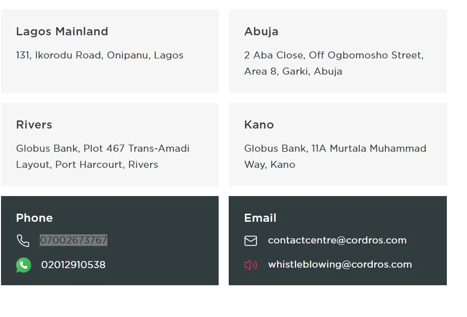Click the green WhatsApp icon

24,265
